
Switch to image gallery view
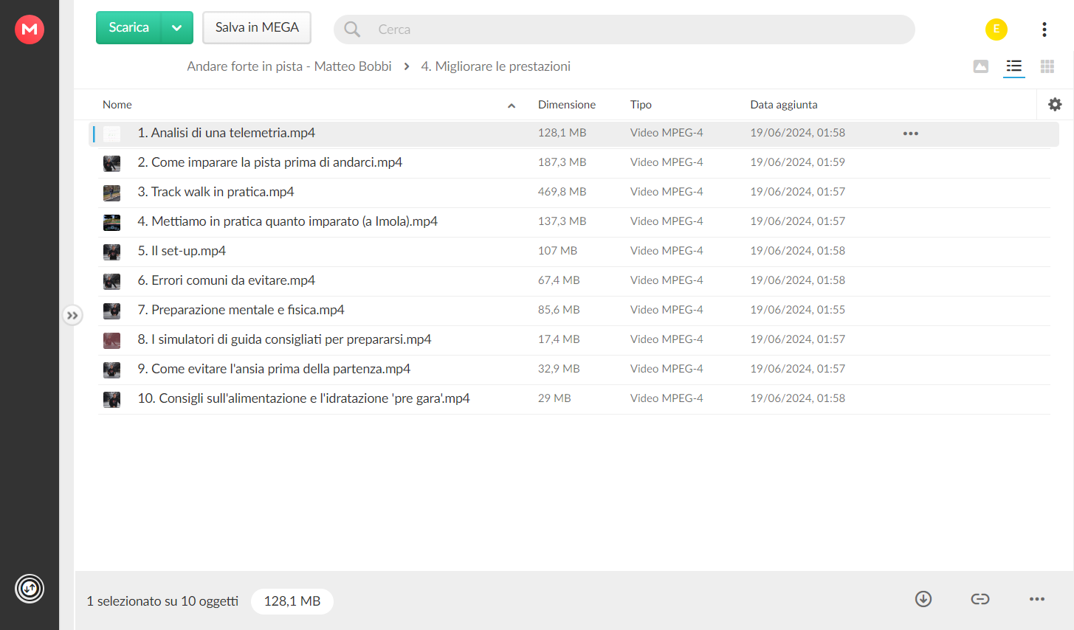tap(981, 66)
